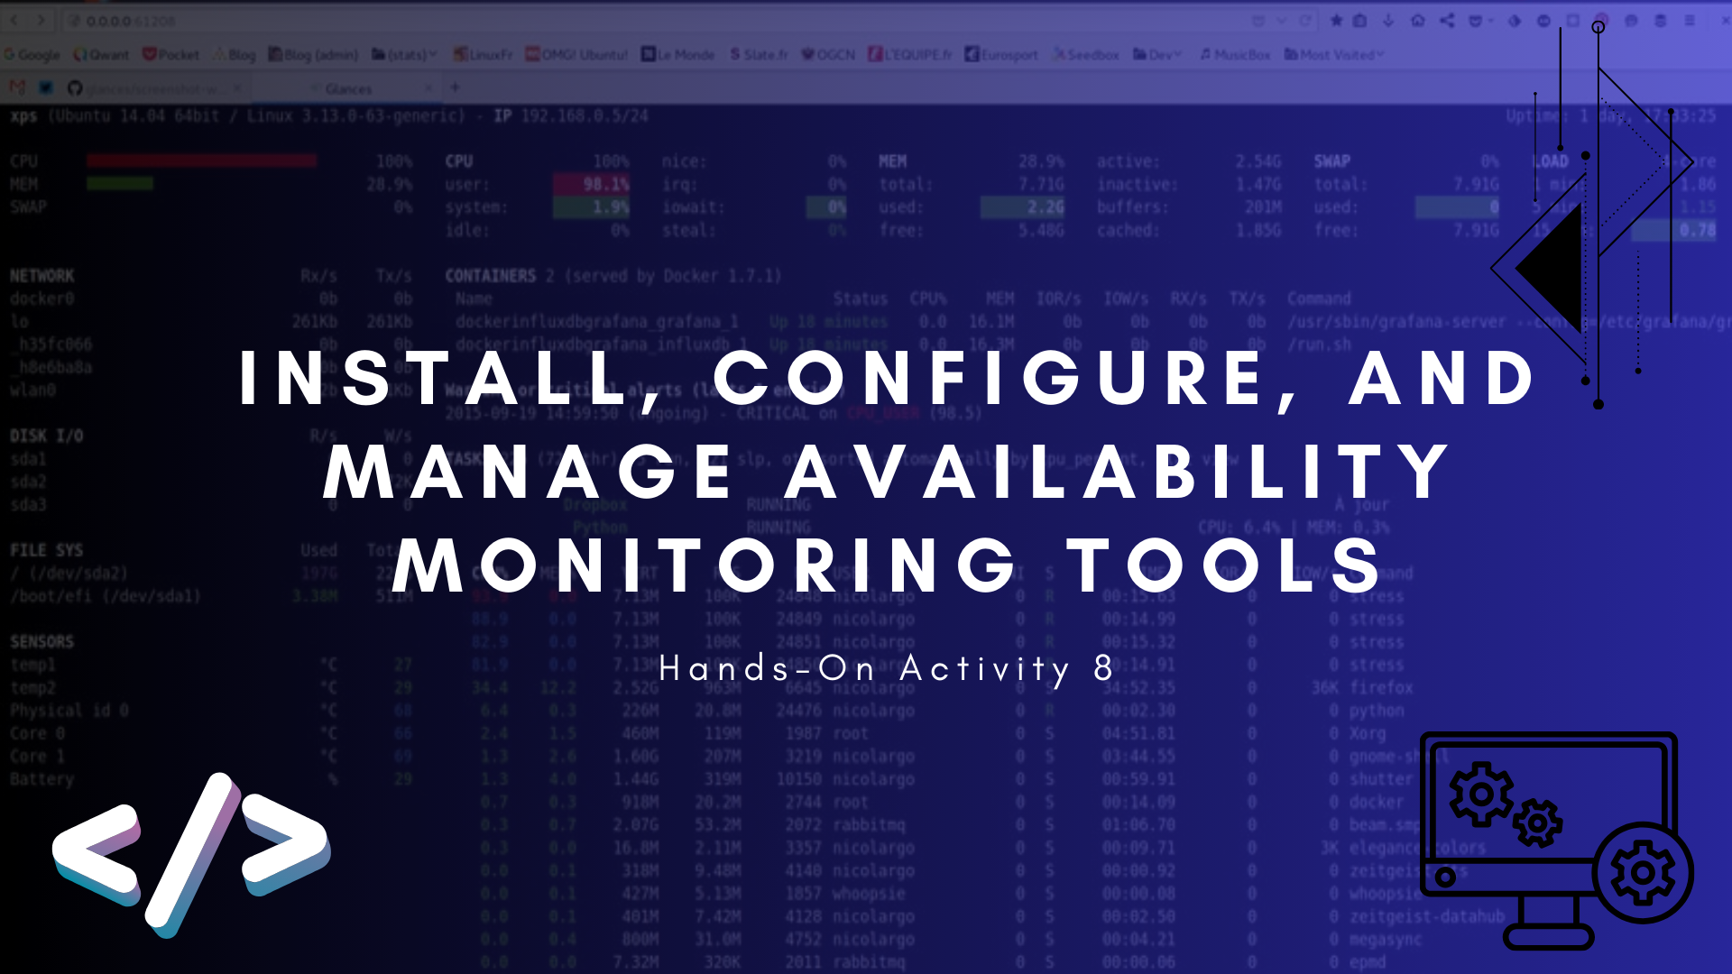Screen dimensions: 1732x974
Task: Click the browser back arrow
Action: (15, 20)
